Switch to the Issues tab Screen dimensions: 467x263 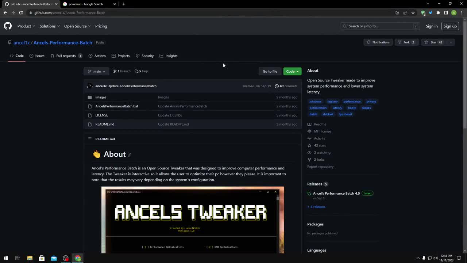coord(39,56)
